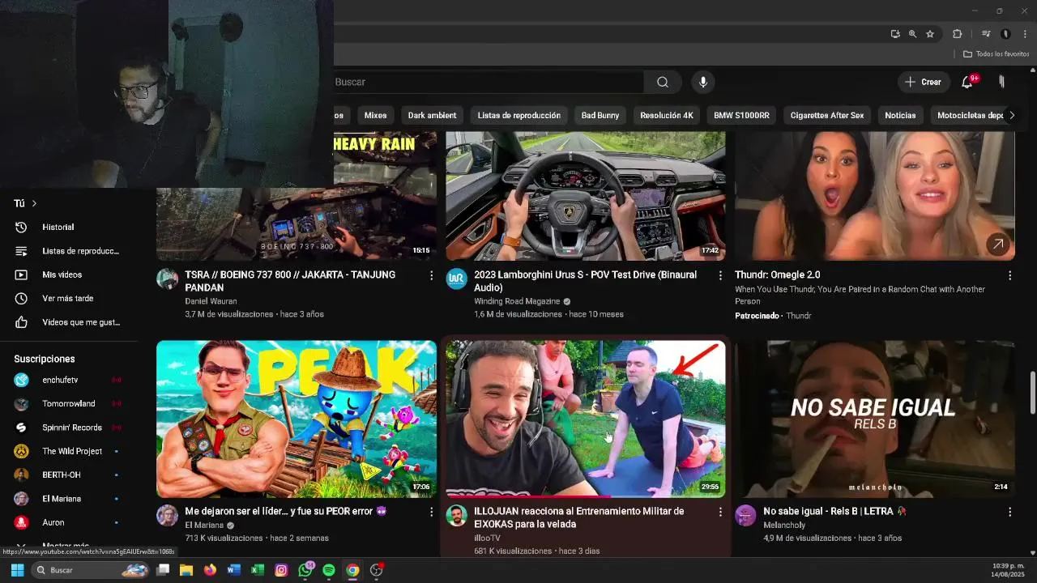Open BERTH-OH subscription
Image resolution: width=1037 pixels, height=583 pixels.
point(70,474)
